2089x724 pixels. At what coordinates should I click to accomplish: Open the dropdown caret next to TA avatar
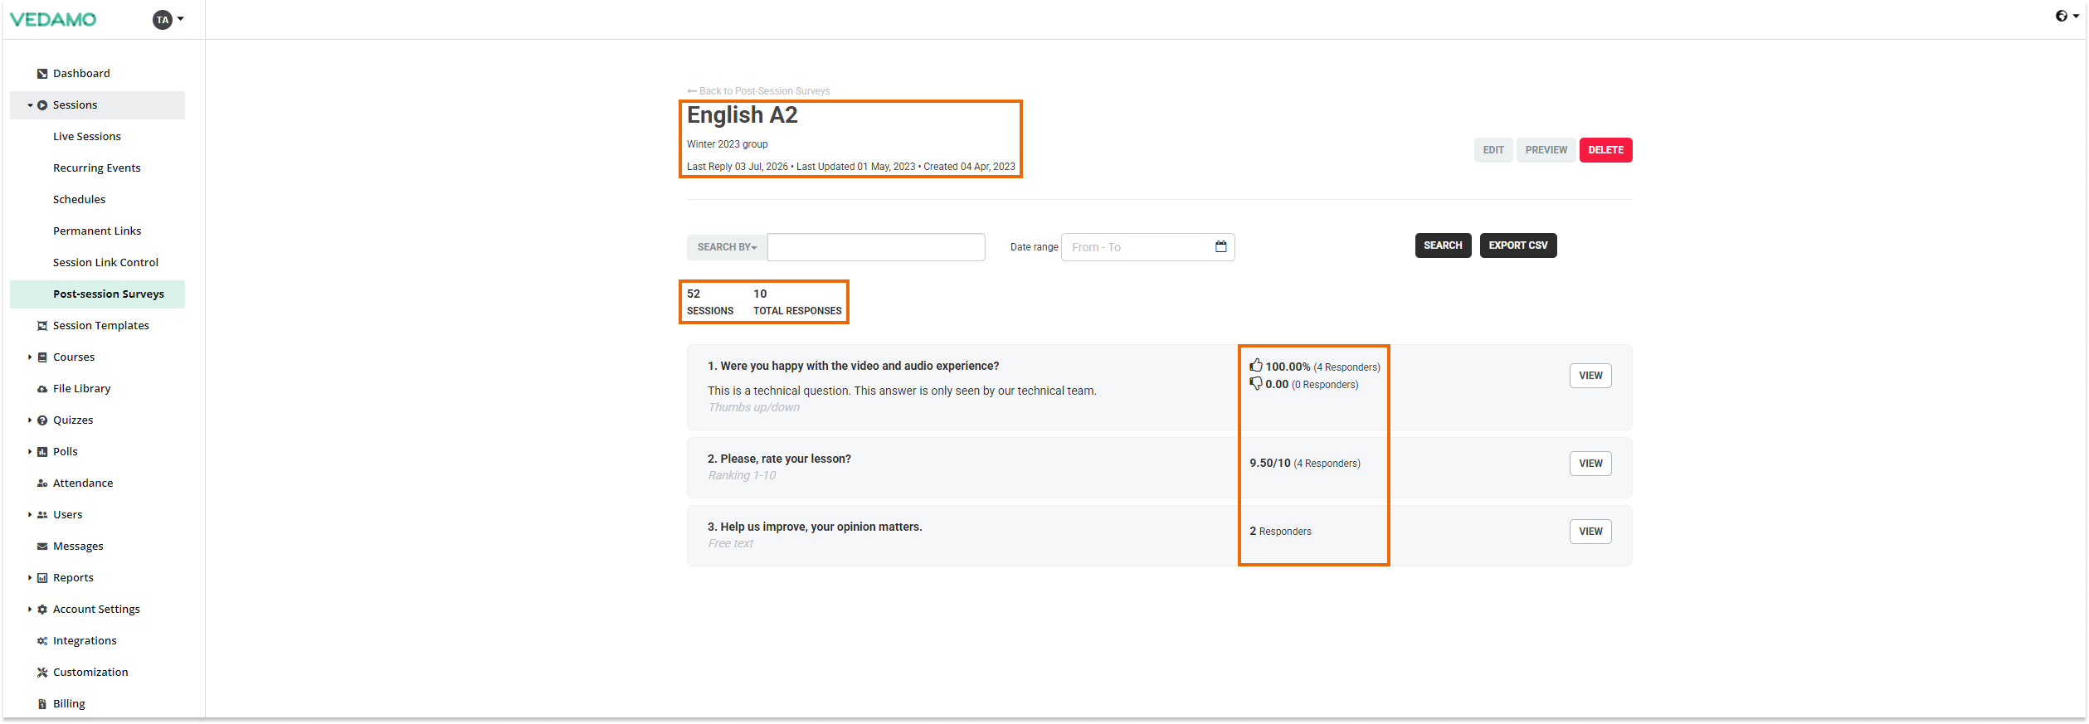pos(181,19)
